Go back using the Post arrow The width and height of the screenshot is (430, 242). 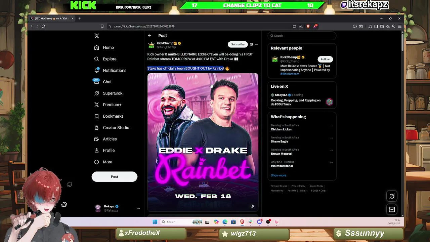click(149, 36)
